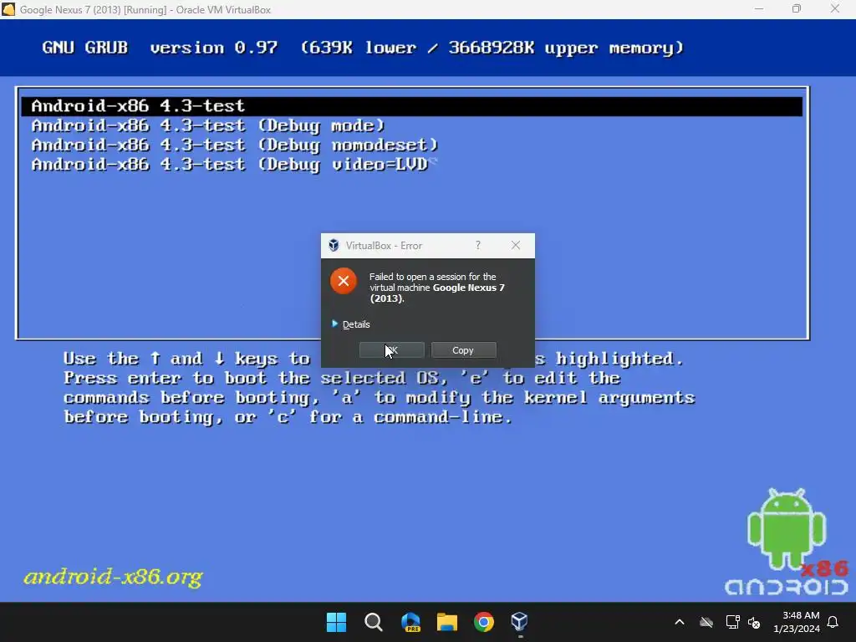Click the VirtualBox window title bar icon
The height and width of the screenshot is (642, 856).
[x=8, y=9]
